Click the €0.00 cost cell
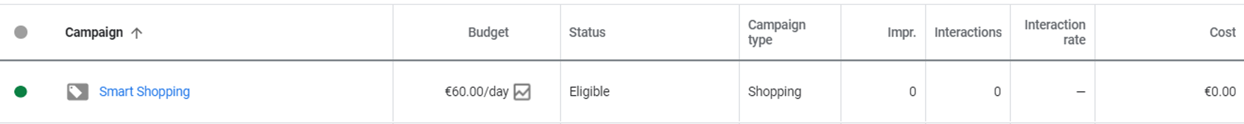Viewport: 1244px width, 124px height. click(x=1220, y=92)
